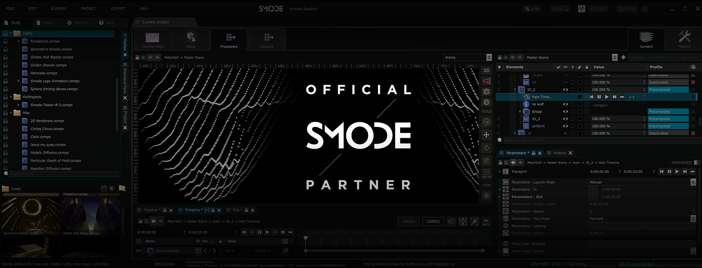The width and height of the screenshot is (702, 268).
Task: Click the Transport play button in Parameters
Action: pyautogui.click(x=677, y=171)
